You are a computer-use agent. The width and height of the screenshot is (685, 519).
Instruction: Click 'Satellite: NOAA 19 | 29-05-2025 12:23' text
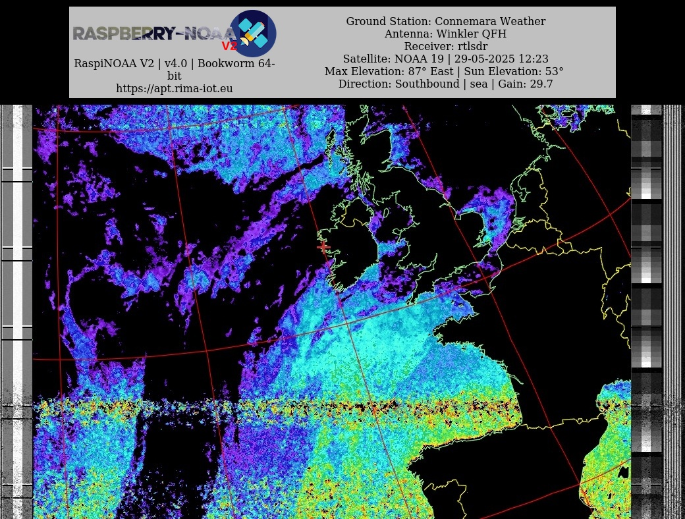(x=446, y=59)
